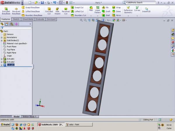
Task: Switch to Motion Study 1 tab
Action: tap(29, 116)
